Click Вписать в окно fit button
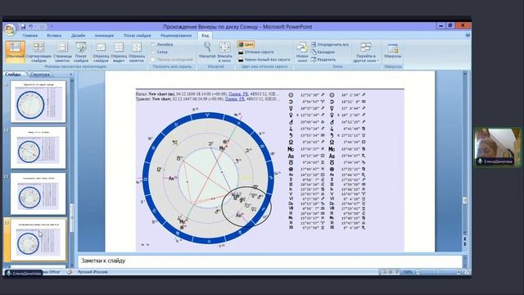This screenshot has height=295, width=524. [224, 52]
